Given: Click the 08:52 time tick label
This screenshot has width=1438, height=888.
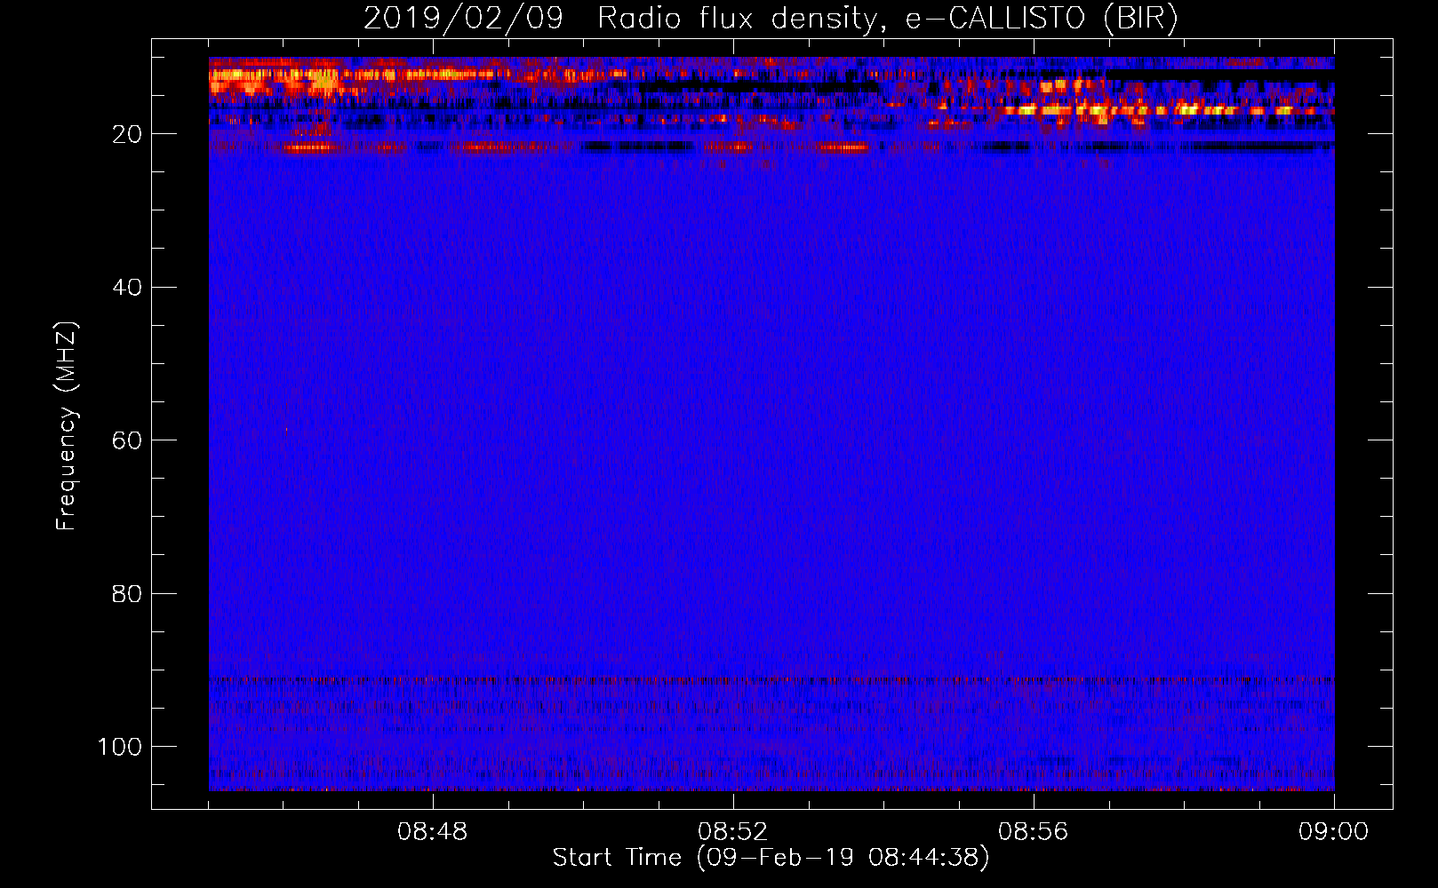Looking at the screenshot, I should coord(733,832).
